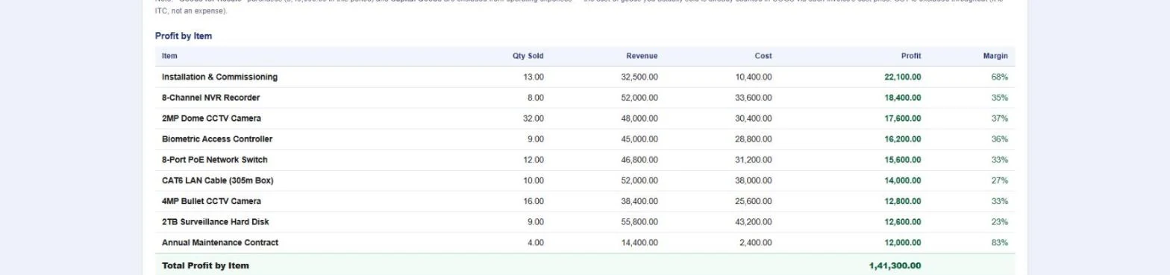Click the 15,600.00 profit for PoE Switch
The image size is (1170, 275).
[x=903, y=159]
